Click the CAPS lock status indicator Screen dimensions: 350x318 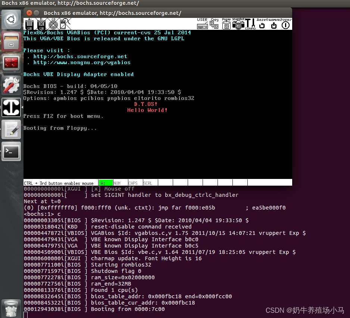point(135,183)
